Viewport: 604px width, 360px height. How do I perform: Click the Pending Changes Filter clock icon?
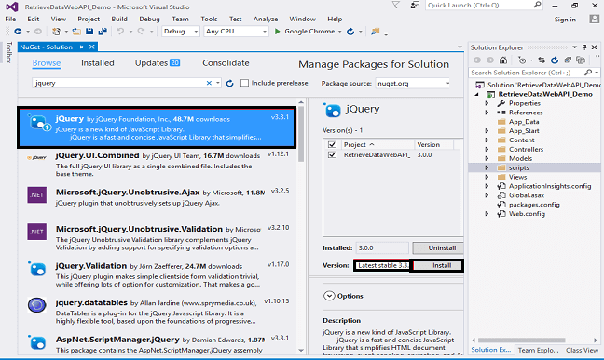[x=522, y=60]
